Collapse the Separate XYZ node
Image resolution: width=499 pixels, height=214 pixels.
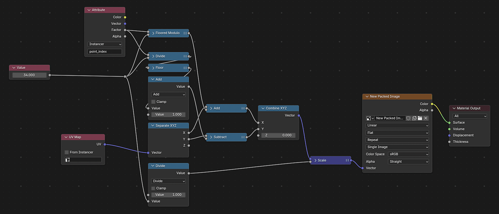[152, 126]
